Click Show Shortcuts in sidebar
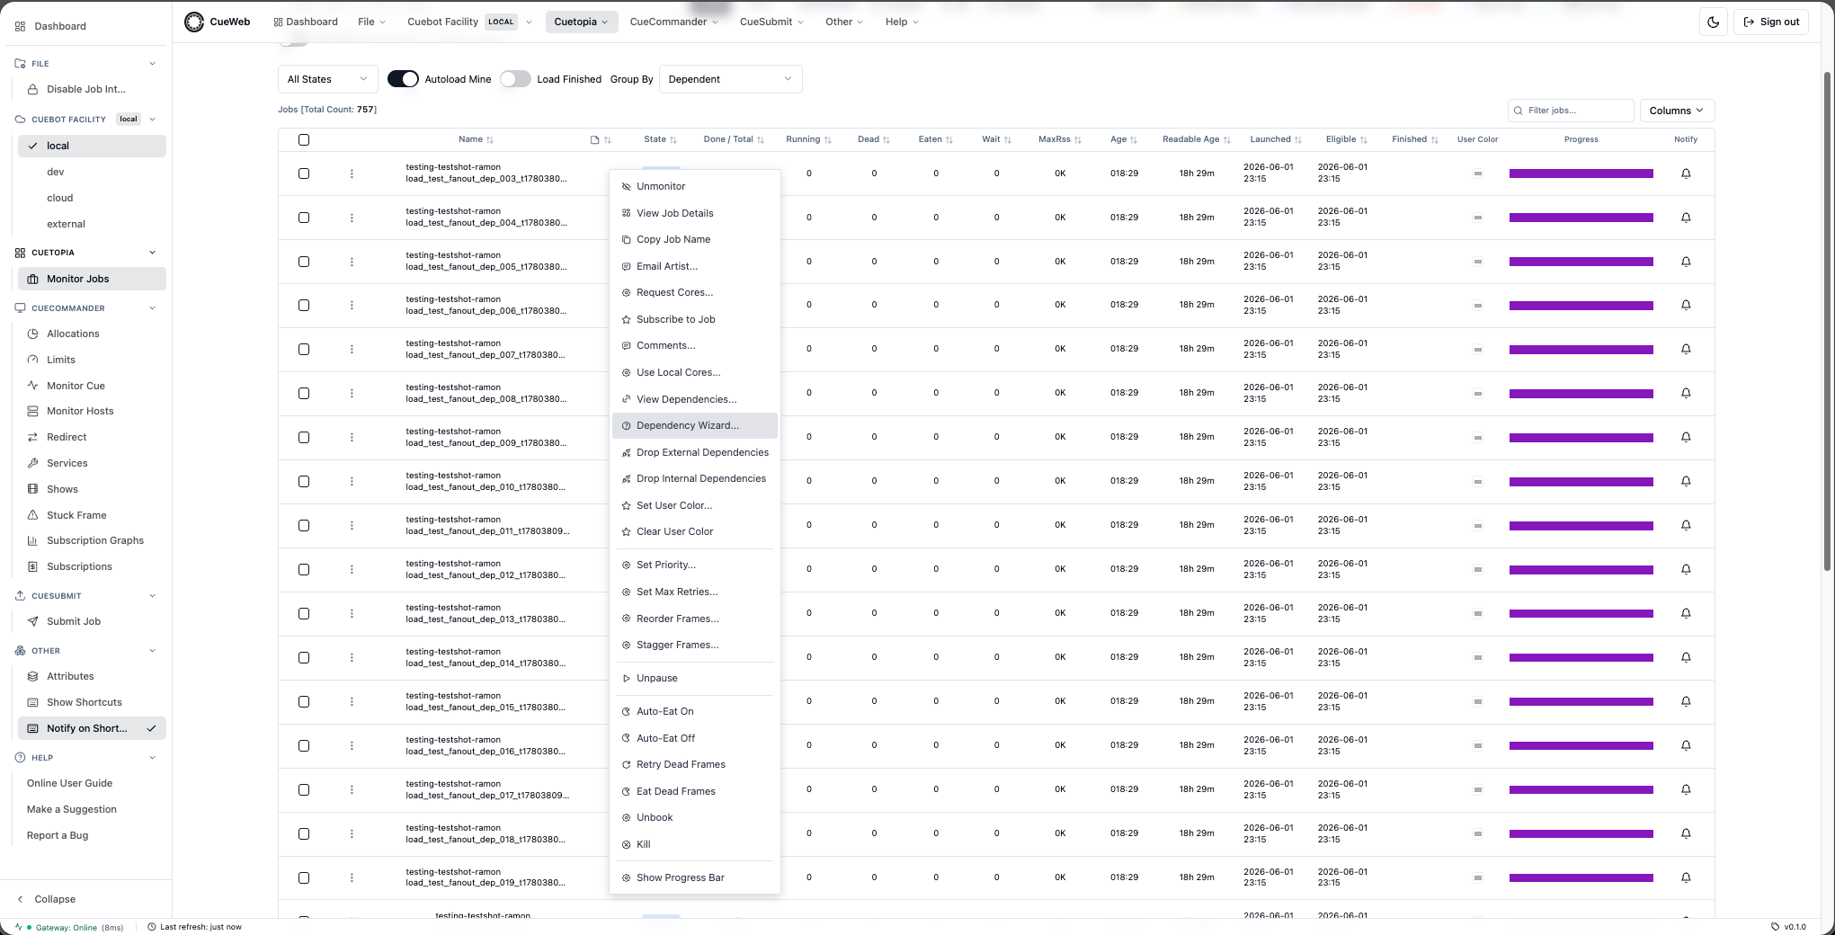This screenshot has width=1835, height=935. click(84, 702)
